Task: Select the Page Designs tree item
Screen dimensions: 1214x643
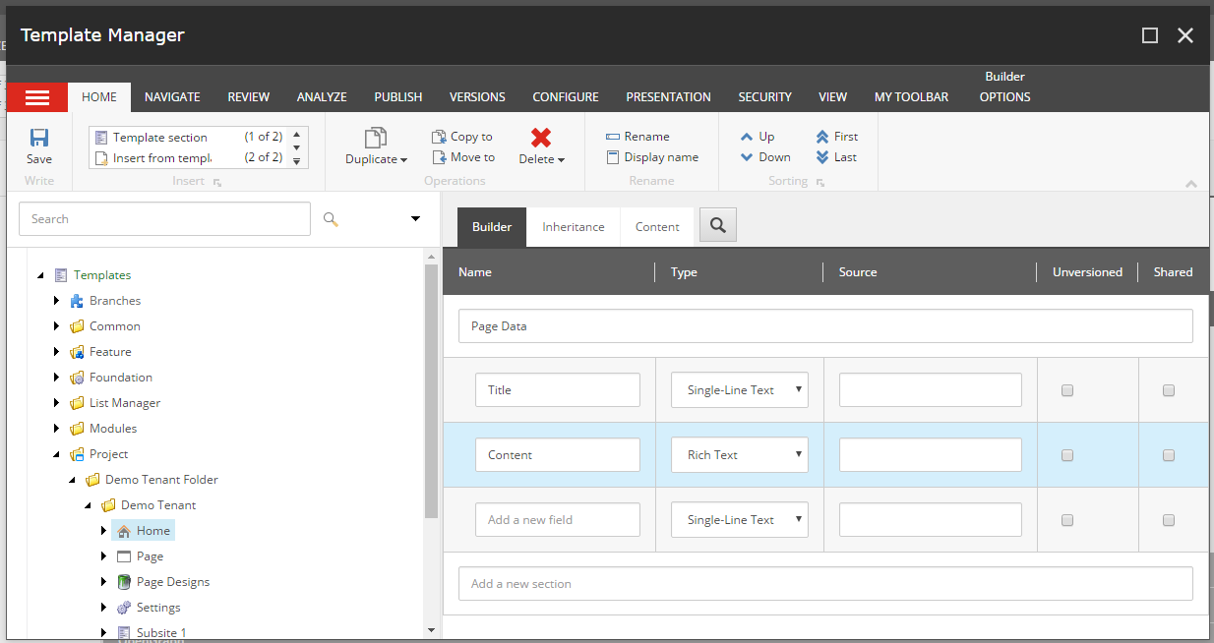Action: (x=172, y=582)
